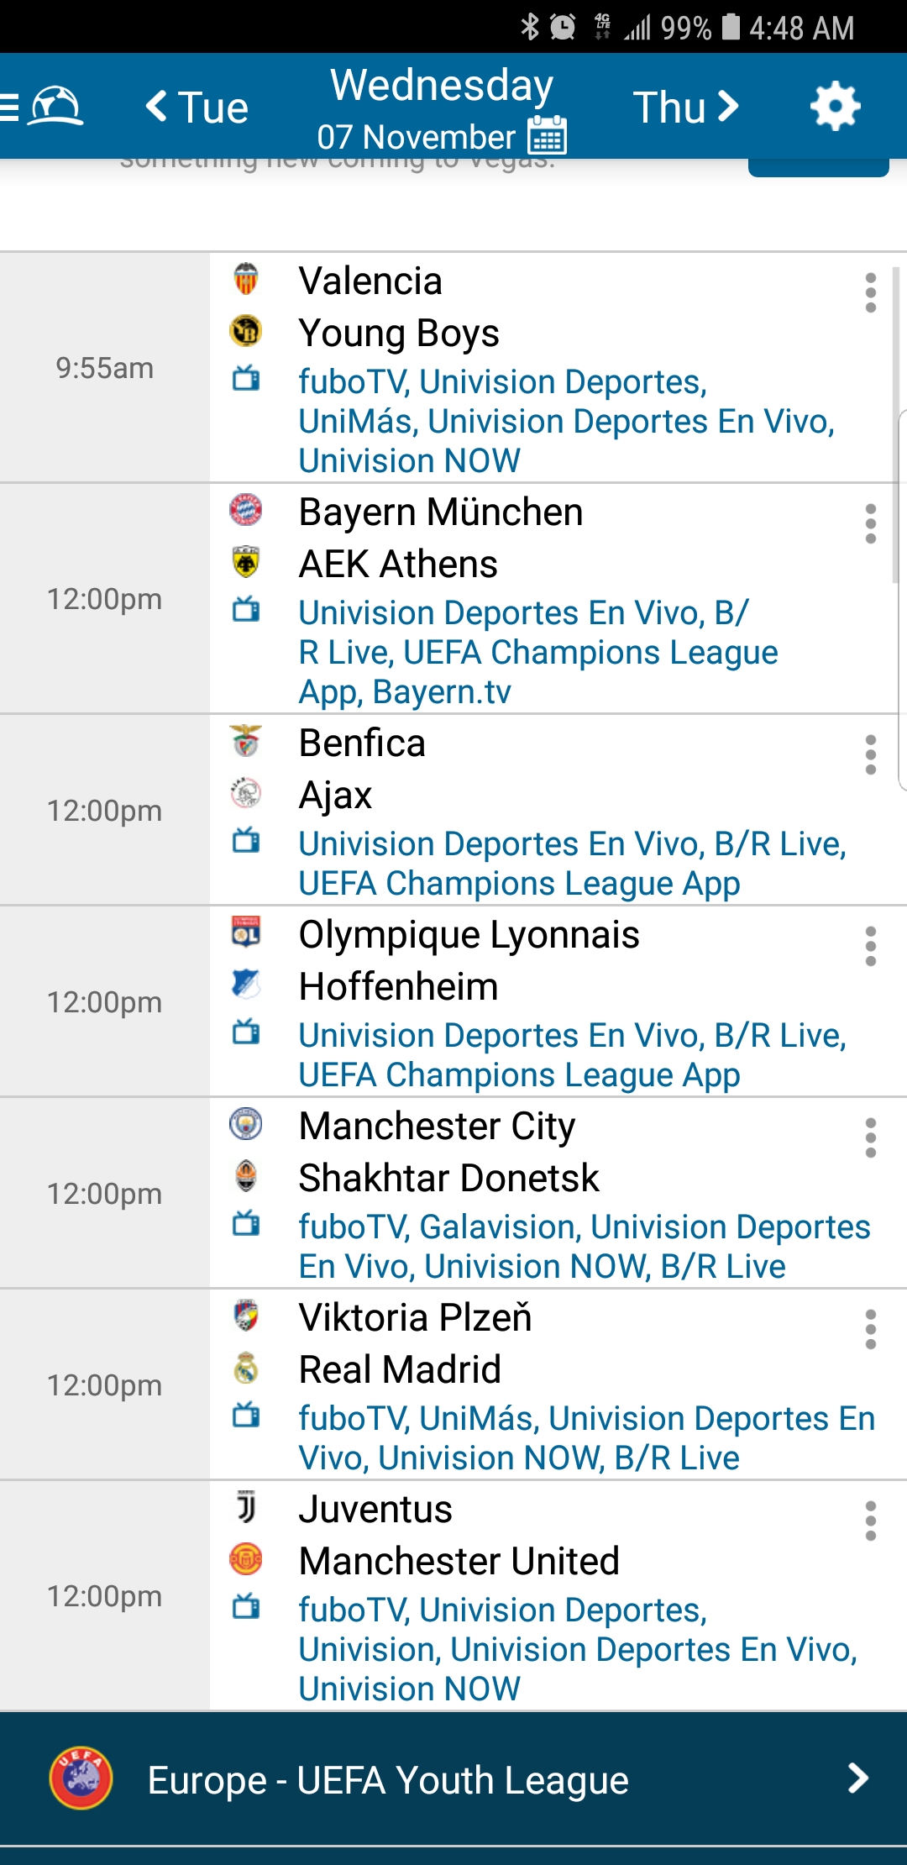Open Juventus vs Manchester United channels link
Image resolution: width=907 pixels, height=1865 pixels.
tap(577, 1649)
